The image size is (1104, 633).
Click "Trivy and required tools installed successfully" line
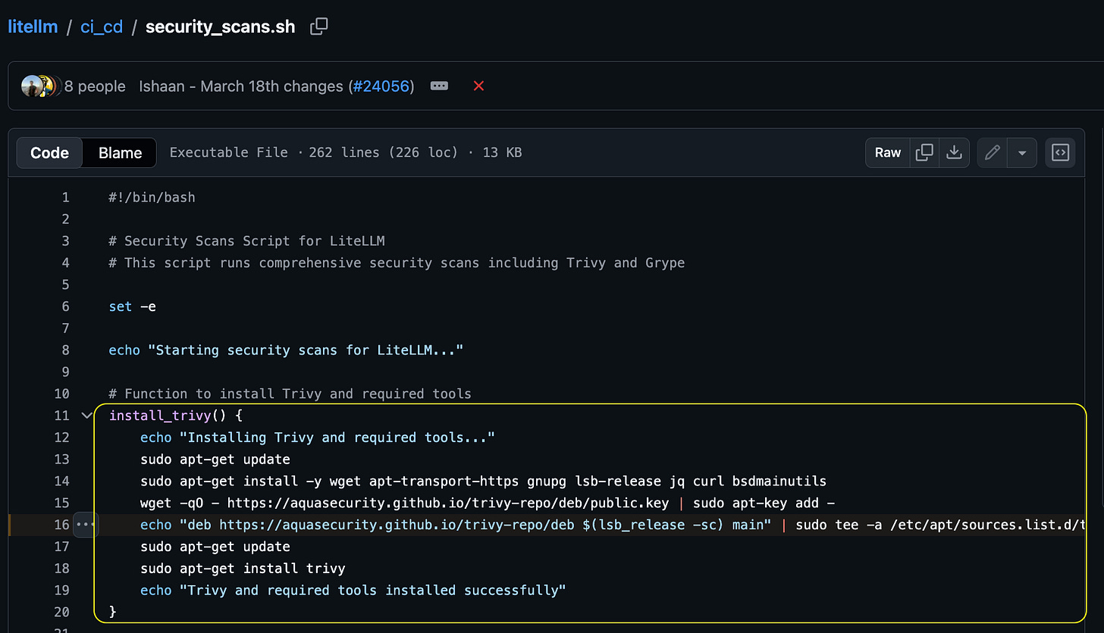[x=353, y=591]
